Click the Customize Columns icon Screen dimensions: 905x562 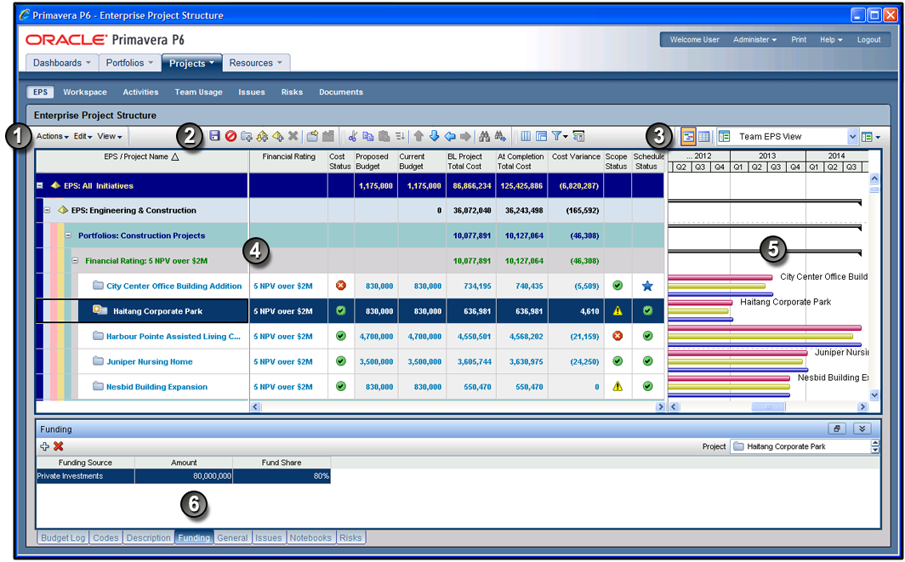coord(526,136)
